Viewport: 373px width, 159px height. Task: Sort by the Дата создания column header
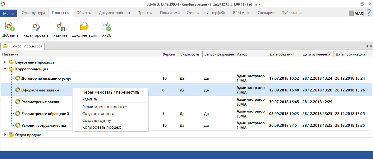[x=282, y=54]
